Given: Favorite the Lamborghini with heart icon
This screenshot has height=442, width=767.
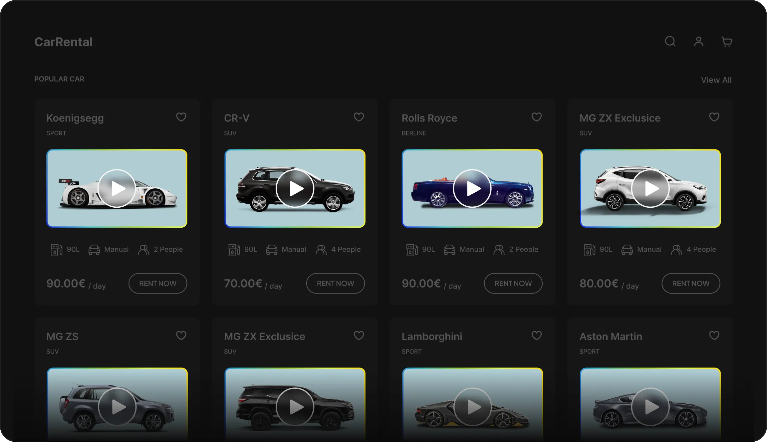Looking at the screenshot, I should pyautogui.click(x=536, y=335).
